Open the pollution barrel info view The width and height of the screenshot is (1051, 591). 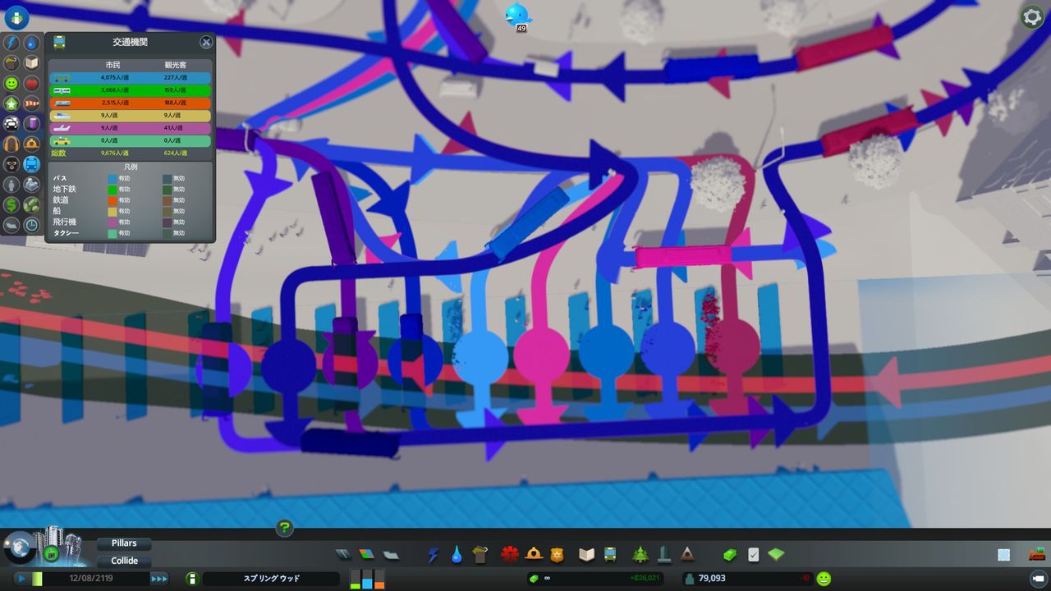coord(31,124)
